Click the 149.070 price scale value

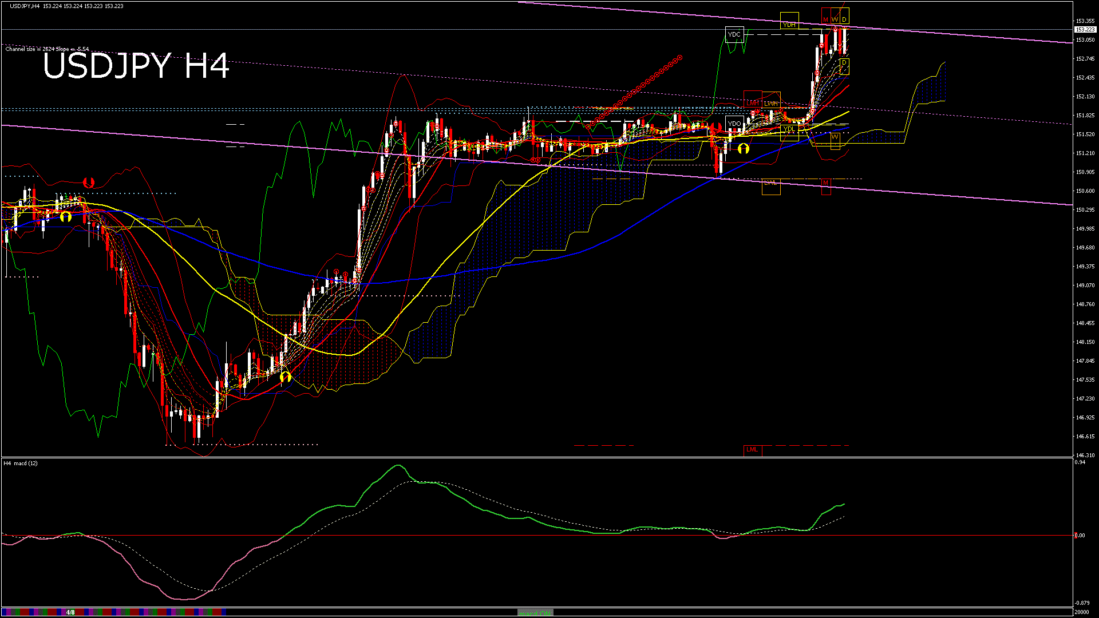[x=1085, y=286]
